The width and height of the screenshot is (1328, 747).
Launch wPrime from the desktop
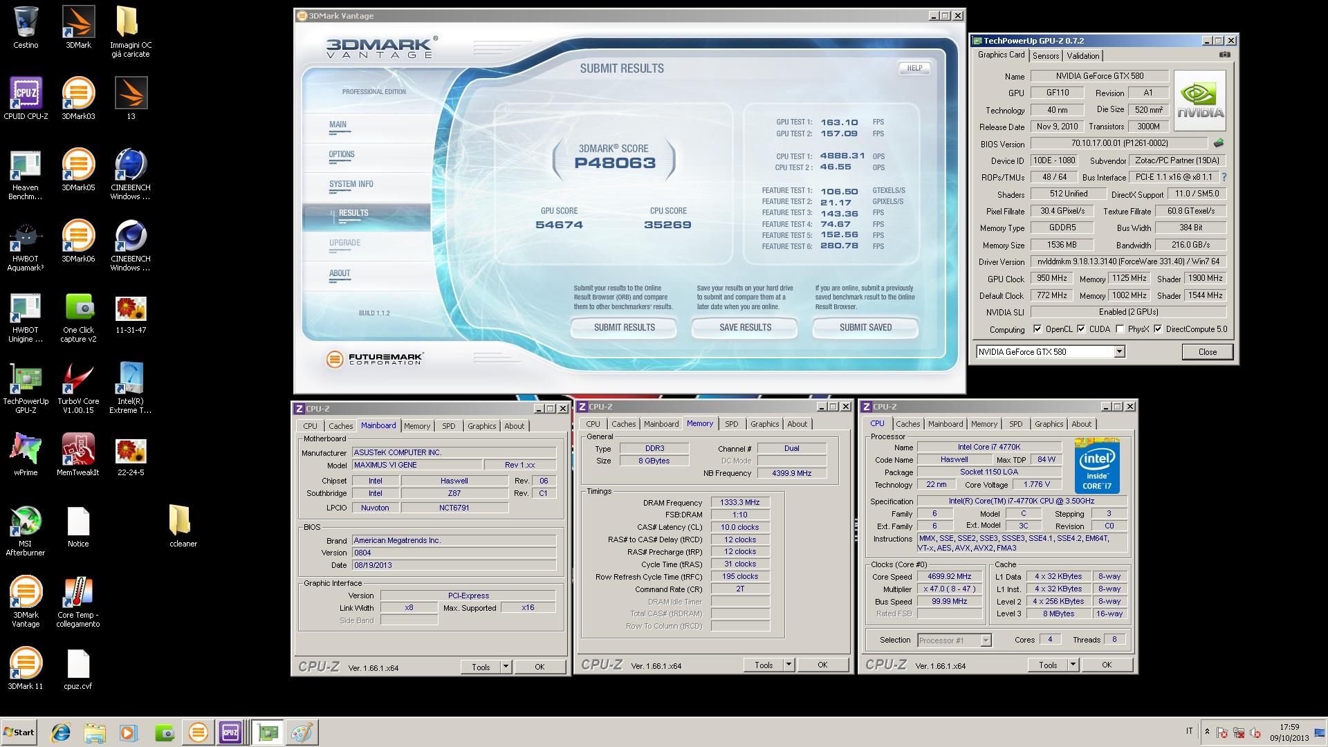pos(26,454)
